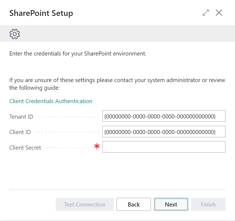Click the Next button
The image size is (235, 221).
(x=171, y=204)
